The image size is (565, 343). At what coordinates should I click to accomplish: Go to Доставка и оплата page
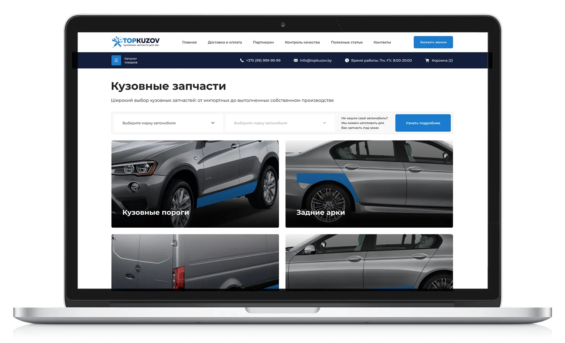[225, 42]
